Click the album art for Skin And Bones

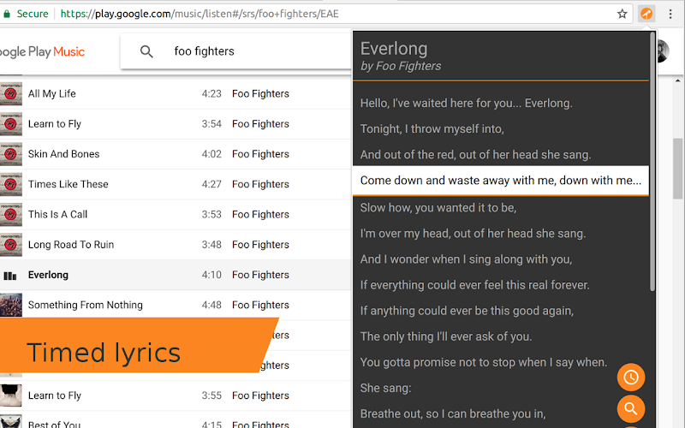(11, 154)
